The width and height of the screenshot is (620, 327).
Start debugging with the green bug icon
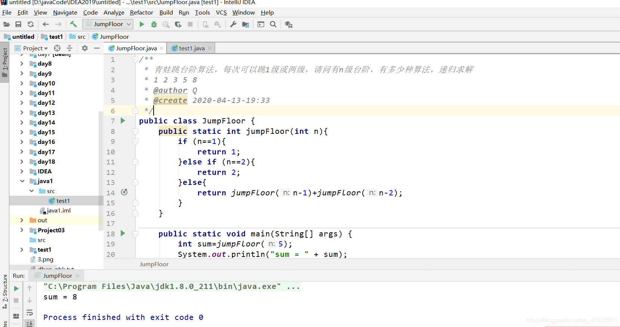point(154,24)
